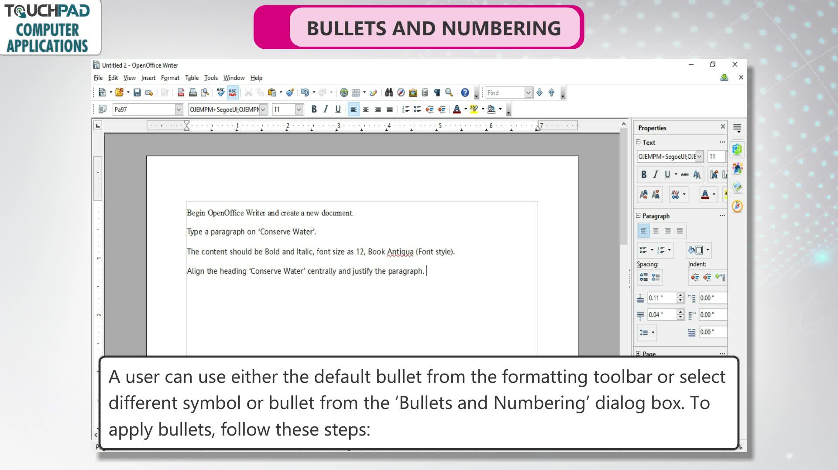Open the Insert menu
This screenshot has height=470, width=838.
coord(148,78)
